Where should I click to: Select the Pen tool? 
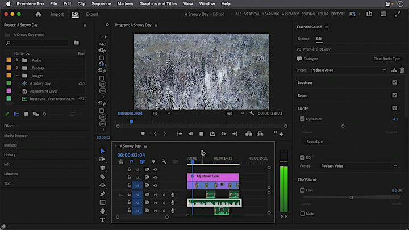103,194
